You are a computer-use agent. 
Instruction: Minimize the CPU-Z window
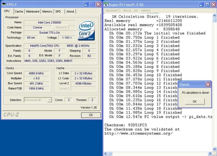[86, 4]
